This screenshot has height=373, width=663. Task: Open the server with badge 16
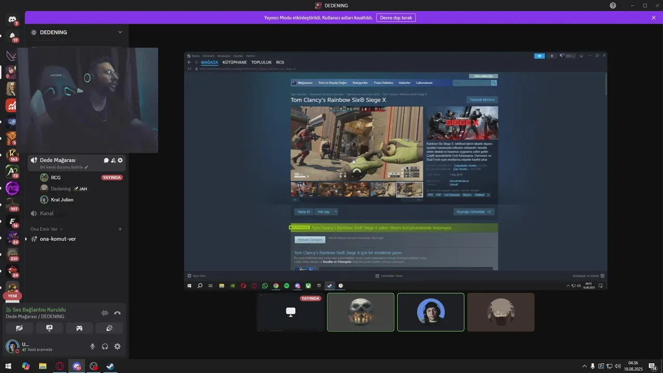coord(12,221)
